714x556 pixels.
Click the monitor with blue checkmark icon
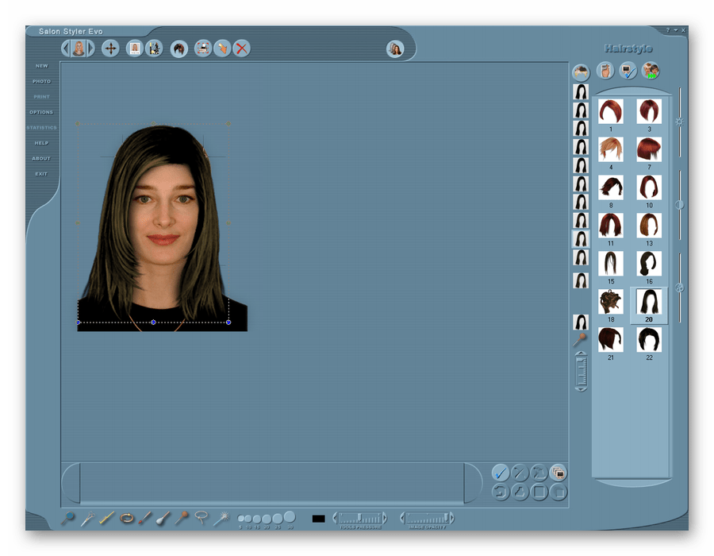click(x=628, y=71)
